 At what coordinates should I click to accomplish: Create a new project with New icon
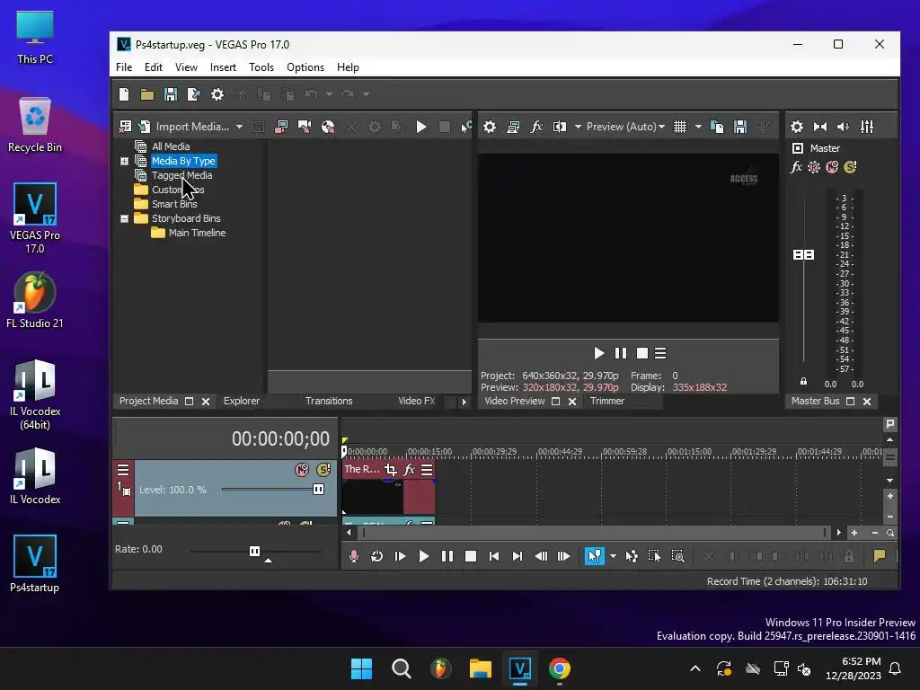pyautogui.click(x=124, y=94)
